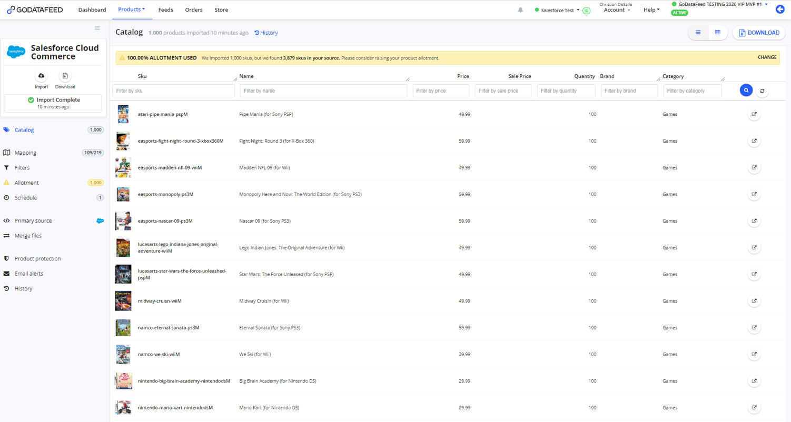The width and height of the screenshot is (791, 422).
Task: Focus the Filter by brand field
Action: (629, 91)
